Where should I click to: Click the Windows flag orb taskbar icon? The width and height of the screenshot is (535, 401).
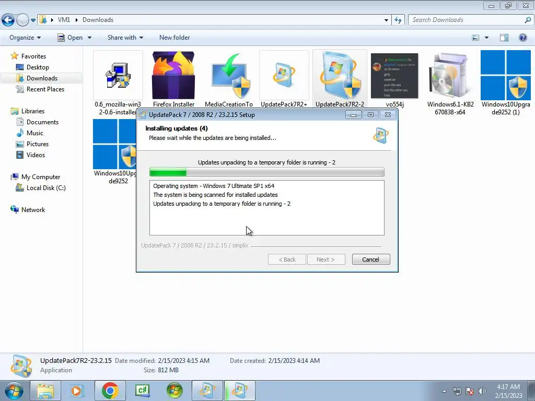point(175,391)
